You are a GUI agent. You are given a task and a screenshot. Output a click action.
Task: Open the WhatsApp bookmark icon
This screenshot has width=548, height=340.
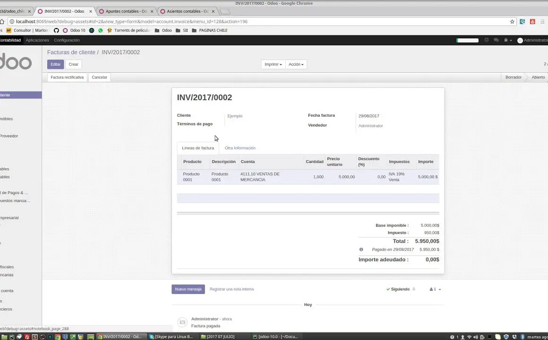point(100,30)
